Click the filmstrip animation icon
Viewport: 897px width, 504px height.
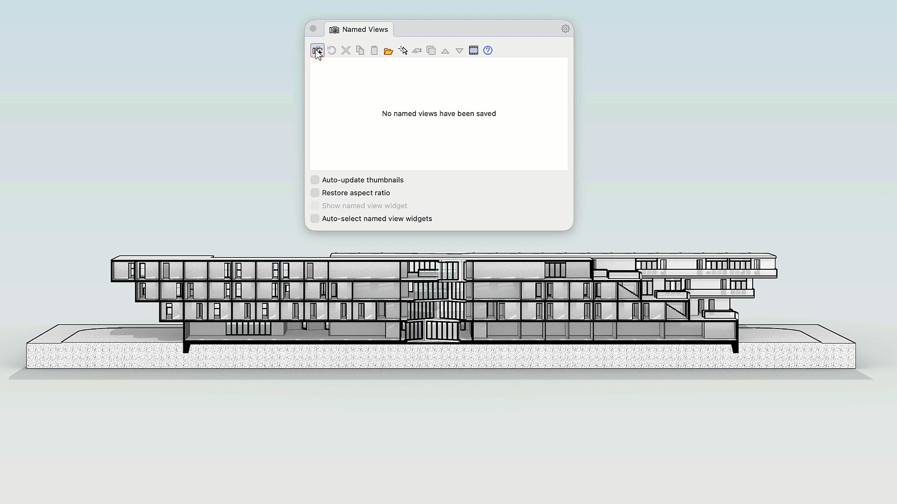pyautogui.click(x=474, y=50)
